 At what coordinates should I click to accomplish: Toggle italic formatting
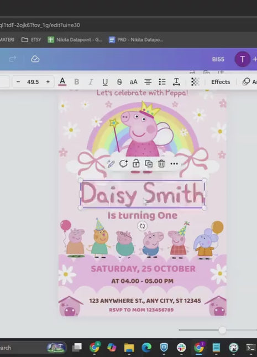(x=91, y=82)
